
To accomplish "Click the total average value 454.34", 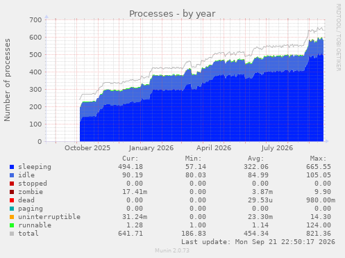I will 256,234.
